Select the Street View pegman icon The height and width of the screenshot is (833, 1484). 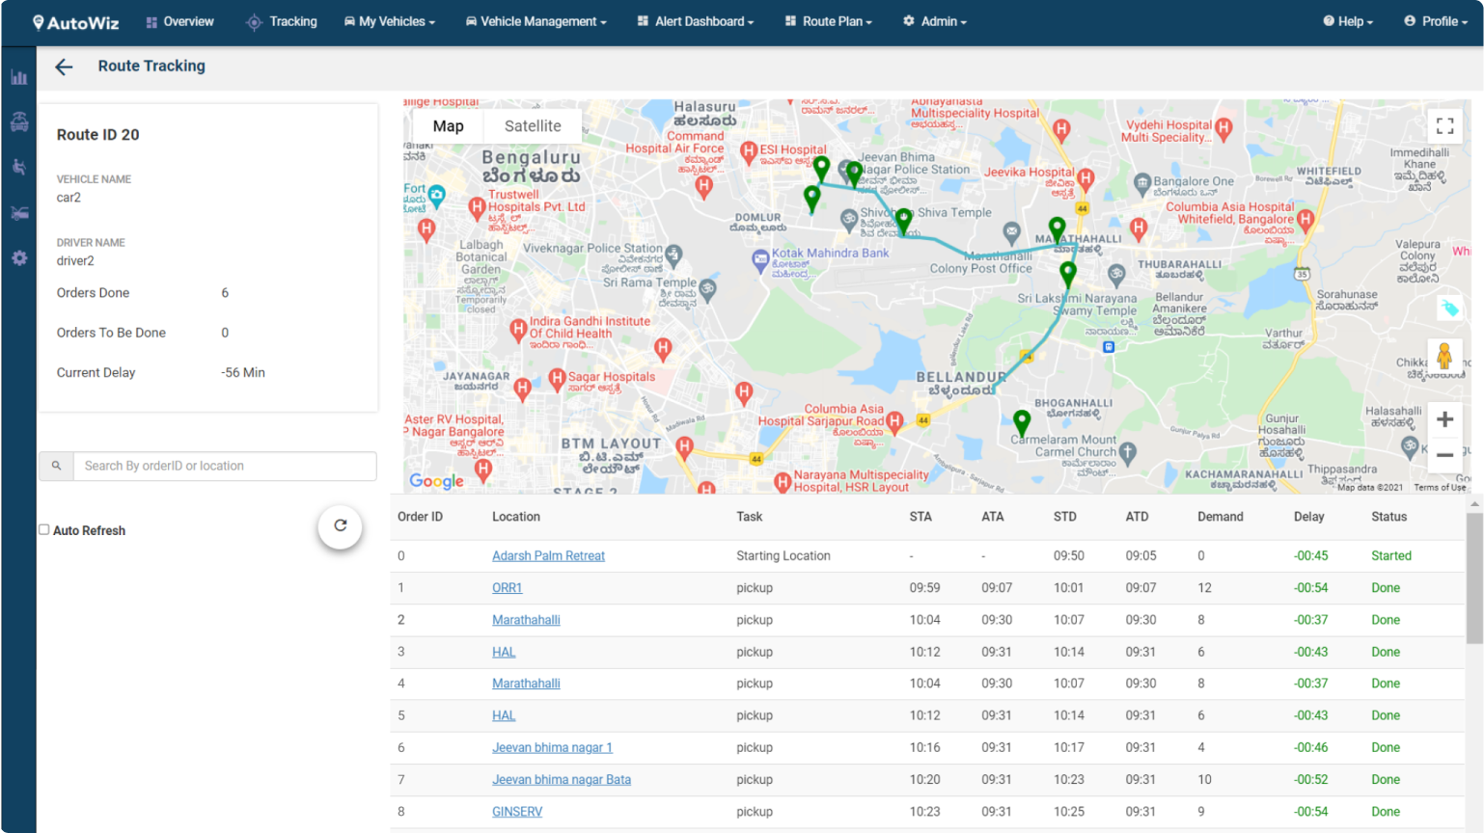pos(1444,357)
